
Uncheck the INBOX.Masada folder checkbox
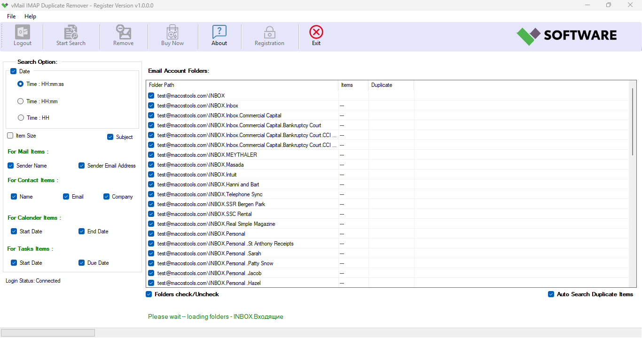[151, 165]
